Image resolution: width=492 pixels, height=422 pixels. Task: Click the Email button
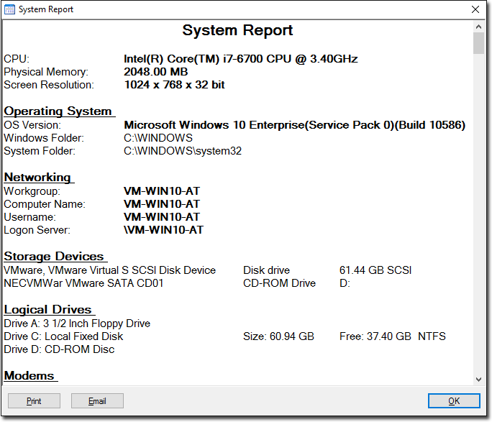pos(97,401)
